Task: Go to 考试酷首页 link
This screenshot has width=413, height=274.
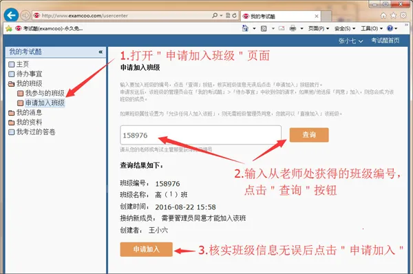Action: click(x=385, y=41)
